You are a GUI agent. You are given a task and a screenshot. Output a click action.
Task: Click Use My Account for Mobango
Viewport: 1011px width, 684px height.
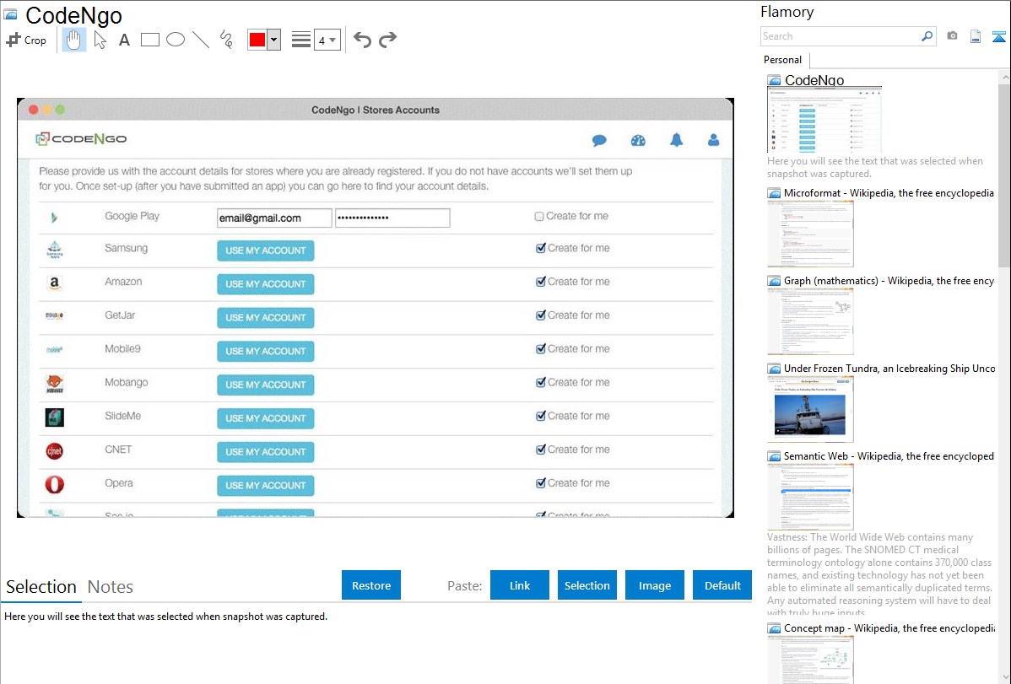click(266, 385)
